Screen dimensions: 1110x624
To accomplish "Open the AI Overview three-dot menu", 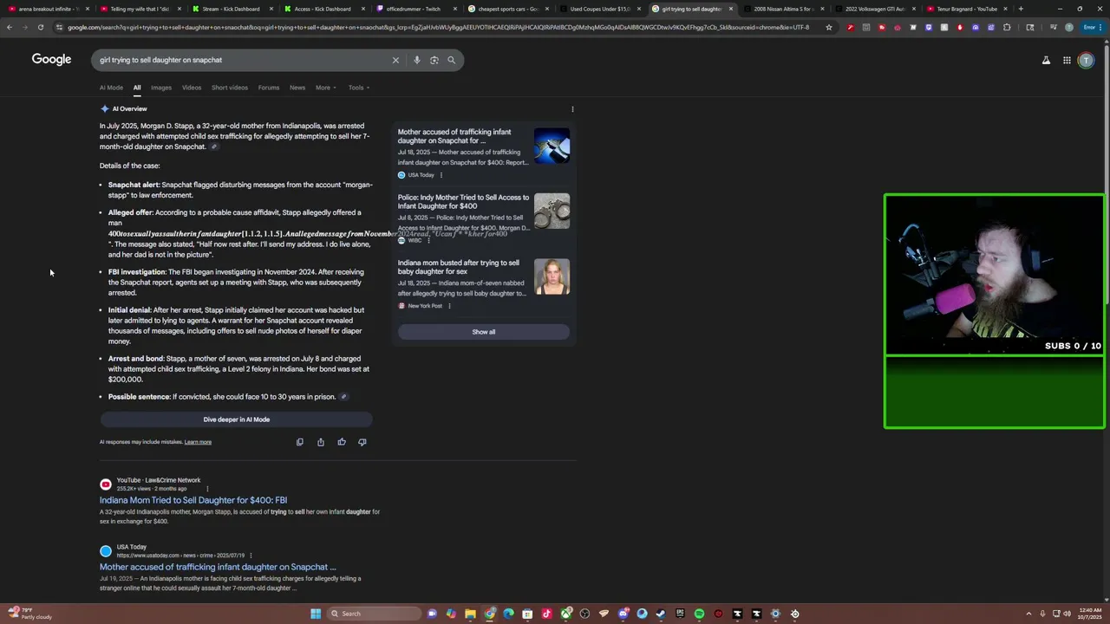I will (572, 109).
